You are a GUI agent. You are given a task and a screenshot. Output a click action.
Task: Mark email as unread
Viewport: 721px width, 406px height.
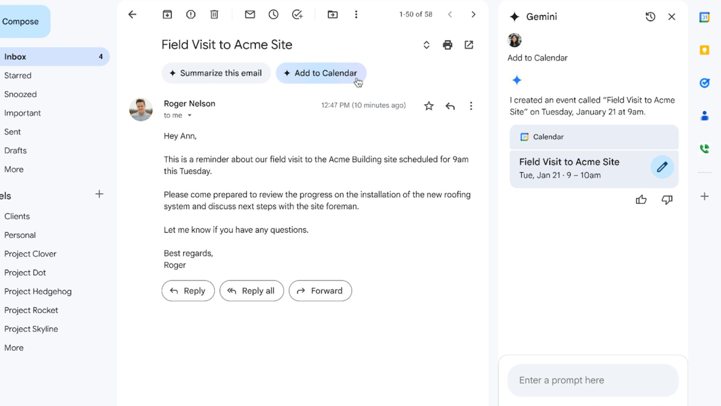[250, 14]
